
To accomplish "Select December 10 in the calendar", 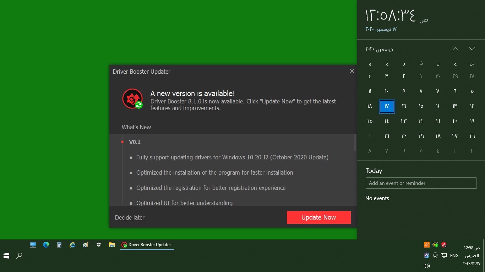I will pos(387,91).
